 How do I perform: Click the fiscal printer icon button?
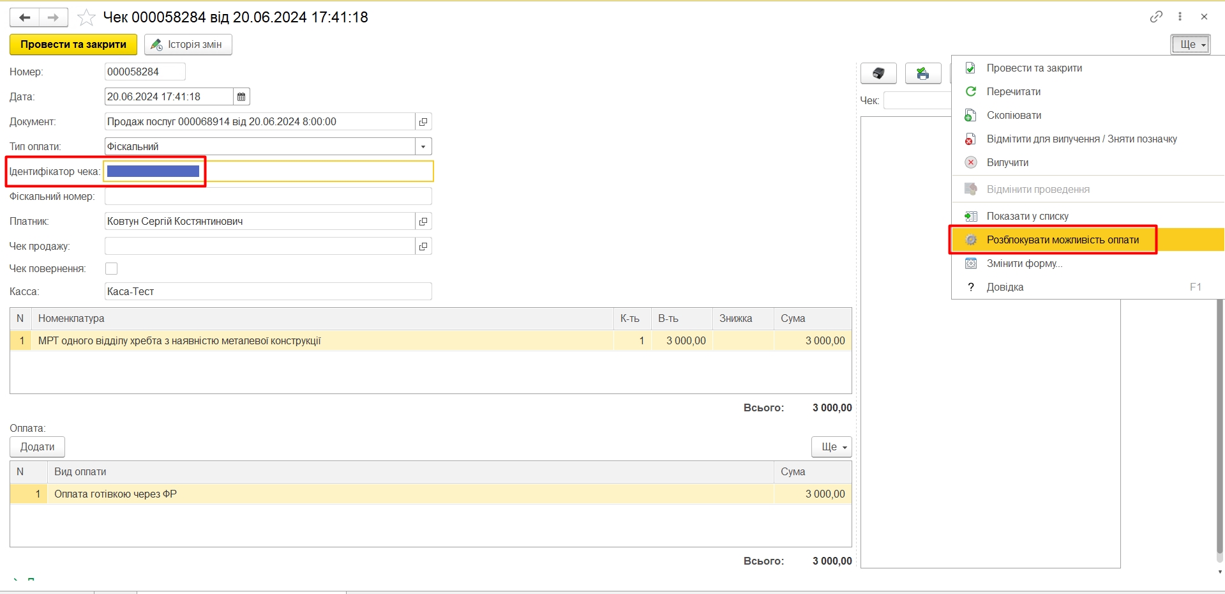click(x=878, y=73)
